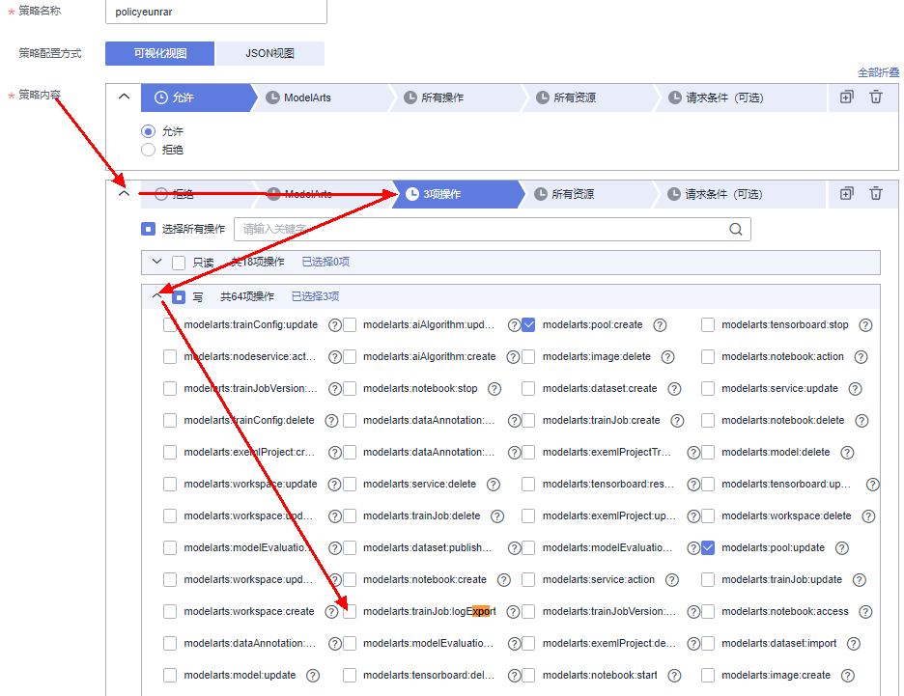Image resolution: width=904 pixels, height=696 pixels.
Task: Open help for modelarts:trainConfig:update
Action: coord(335,325)
